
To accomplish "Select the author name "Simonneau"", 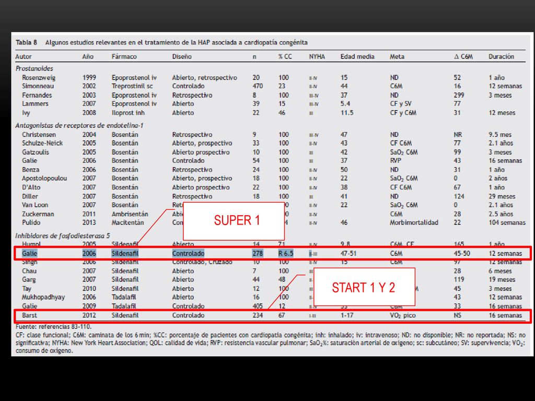I will tap(38, 86).
